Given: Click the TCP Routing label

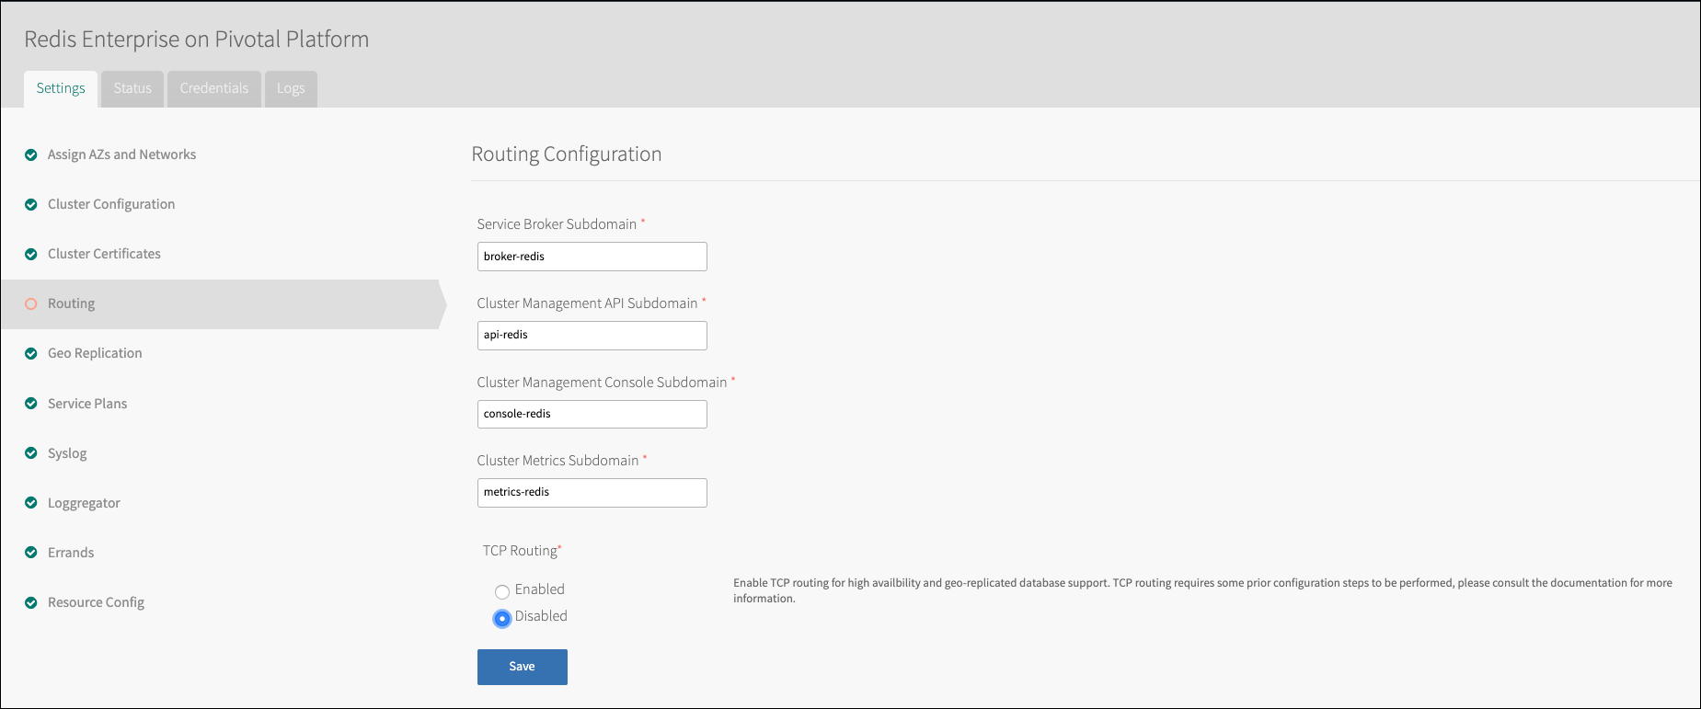Looking at the screenshot, I should pyautogui.click(x=522, y=551).
